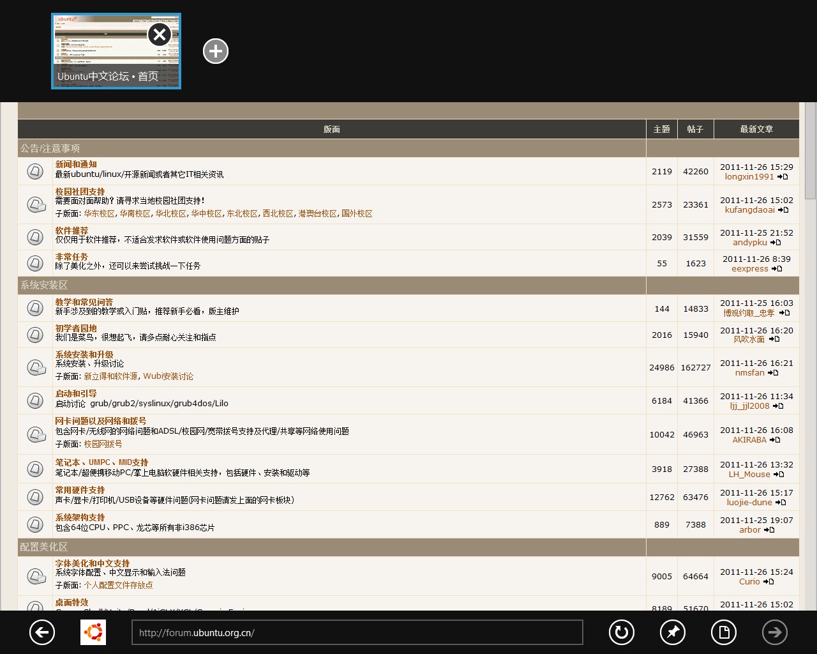Select the Ubuntu中文论坛 tab thumbnail

pos(116,51)
